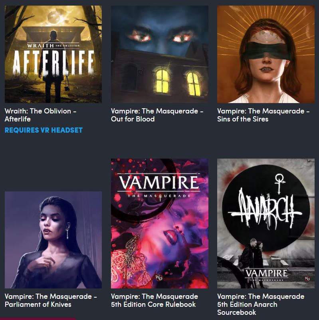This screenshot has width=319, height=320.
Task: Select the Out for Blood cover art
Action: (160, 54)
